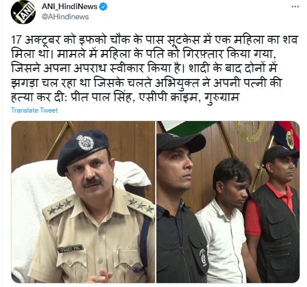Viewport: 307px width, 287px height.
Task: Open the @AHindinews handle link
Action: 65,17
